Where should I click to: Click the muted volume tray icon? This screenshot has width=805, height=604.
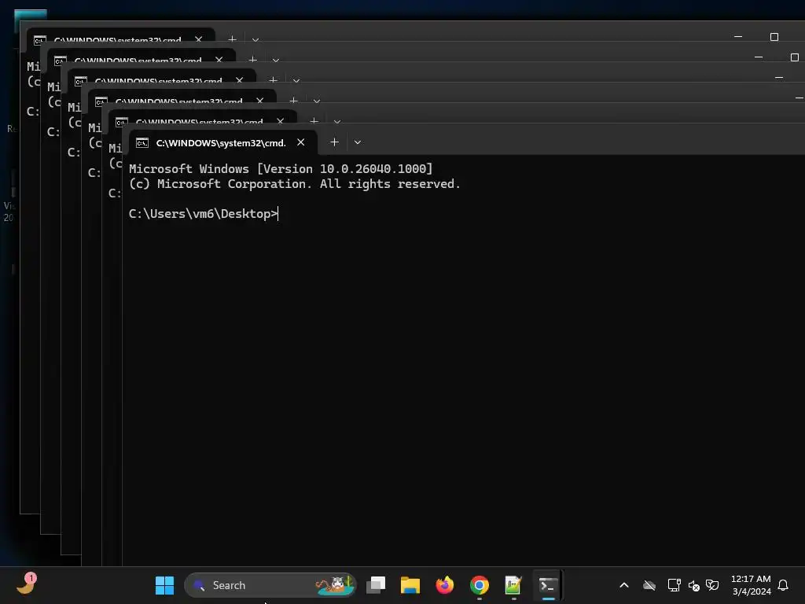(693, 585)
